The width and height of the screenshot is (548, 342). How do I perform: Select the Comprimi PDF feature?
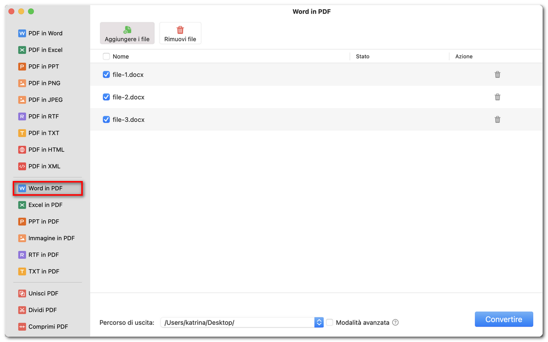click(x=46, y=326)
